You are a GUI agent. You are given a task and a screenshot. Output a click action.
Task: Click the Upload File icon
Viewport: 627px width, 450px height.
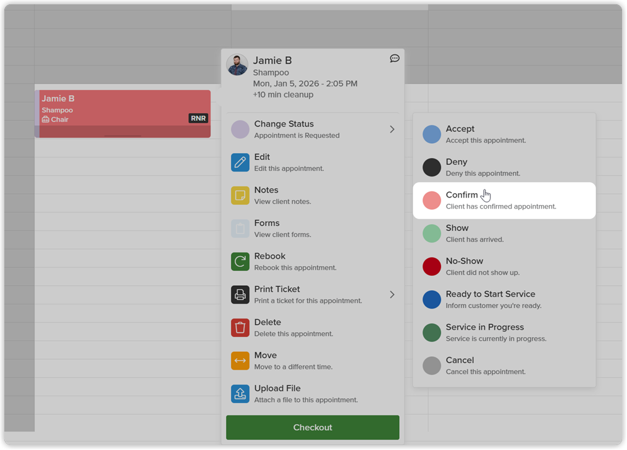tap(240, 394)
